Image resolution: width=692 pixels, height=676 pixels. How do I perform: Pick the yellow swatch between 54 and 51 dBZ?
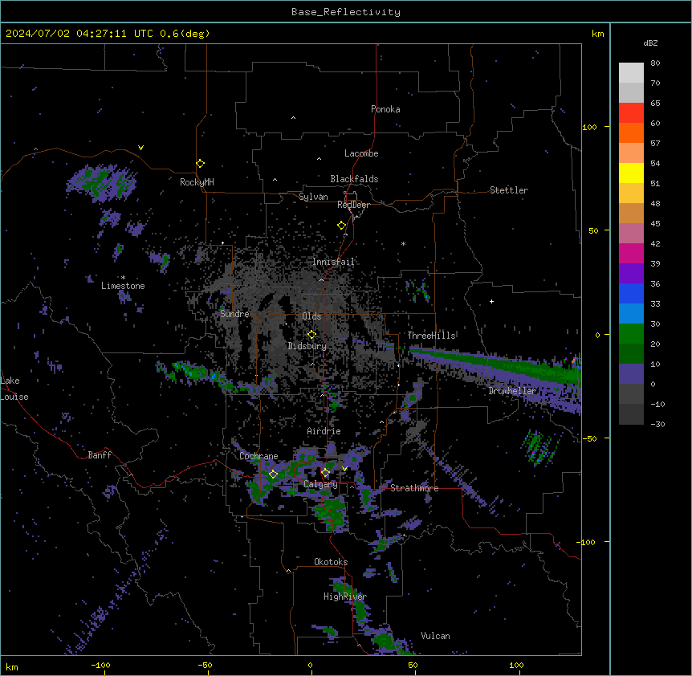tap(631, 173)
